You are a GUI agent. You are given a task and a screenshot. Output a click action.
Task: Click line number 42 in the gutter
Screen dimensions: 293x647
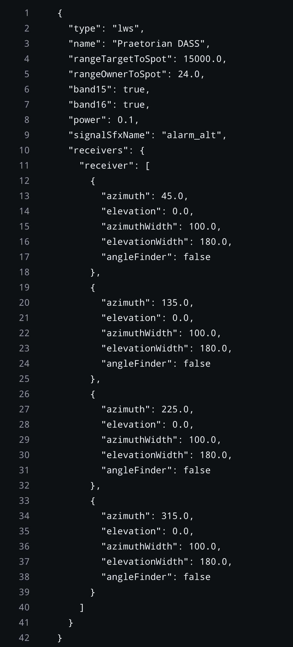(x=24, y=638)
